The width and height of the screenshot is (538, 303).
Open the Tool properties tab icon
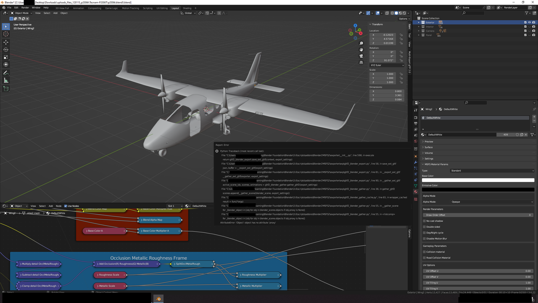tap(416, 109)
